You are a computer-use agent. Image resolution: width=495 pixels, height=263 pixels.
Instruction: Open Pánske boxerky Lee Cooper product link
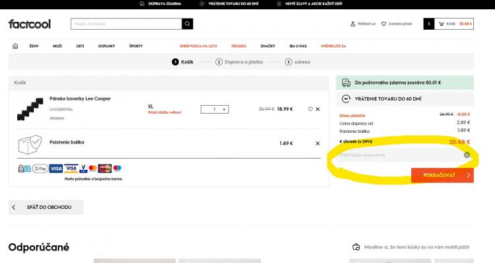tap(80, 98)
